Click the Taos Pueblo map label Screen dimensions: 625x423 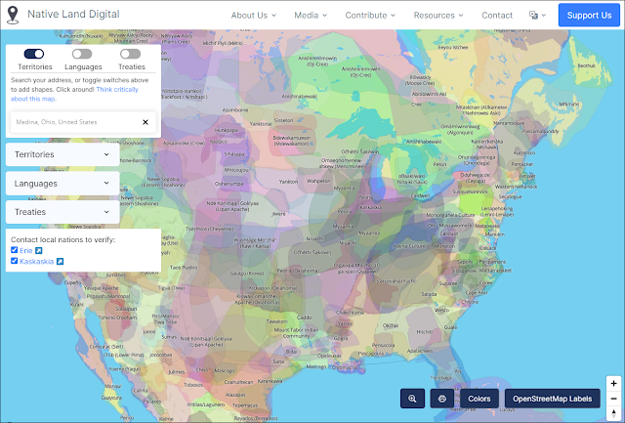coord(184,268)
